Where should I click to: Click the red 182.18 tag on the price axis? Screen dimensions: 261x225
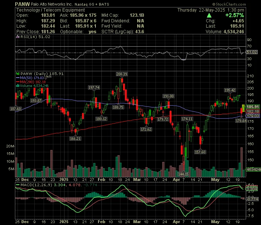253,112
